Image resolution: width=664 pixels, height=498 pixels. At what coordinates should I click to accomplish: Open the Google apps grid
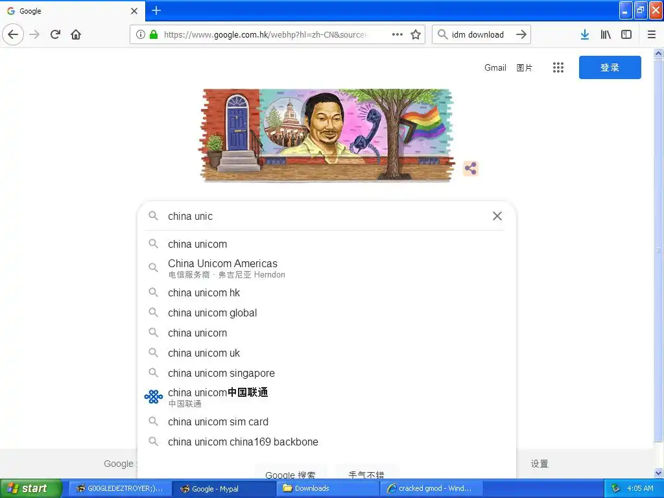(558, 67)
